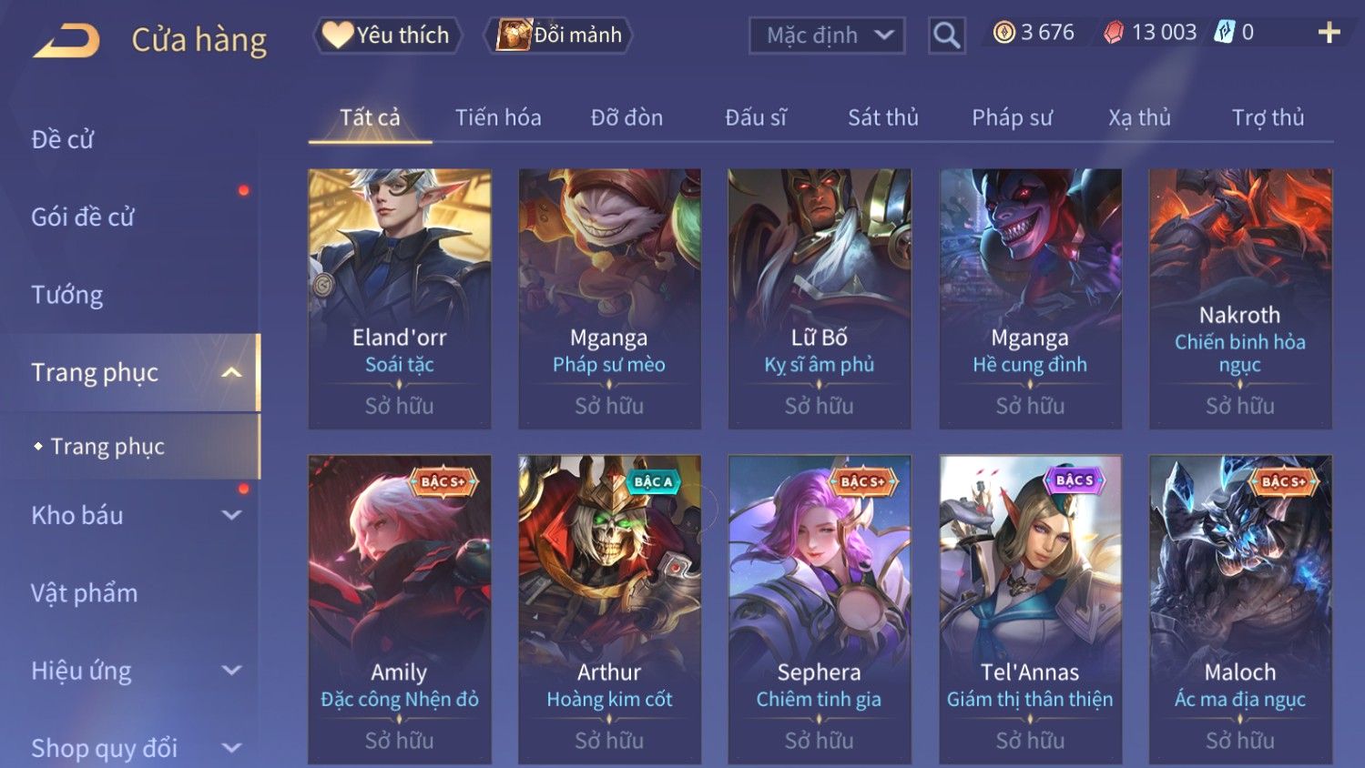Image resolution: width=1365 pixels, height=768 pixels.
Task: Open the Tướng sidebar menu
Action: (66, 295)
